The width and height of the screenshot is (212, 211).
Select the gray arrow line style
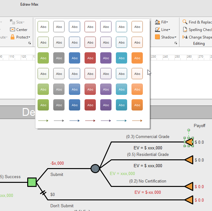pos(59,121)
